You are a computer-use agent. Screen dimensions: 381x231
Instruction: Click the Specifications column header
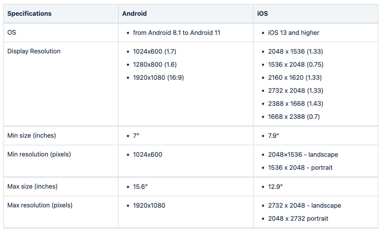pyautogui.click(x=29, y=14)
